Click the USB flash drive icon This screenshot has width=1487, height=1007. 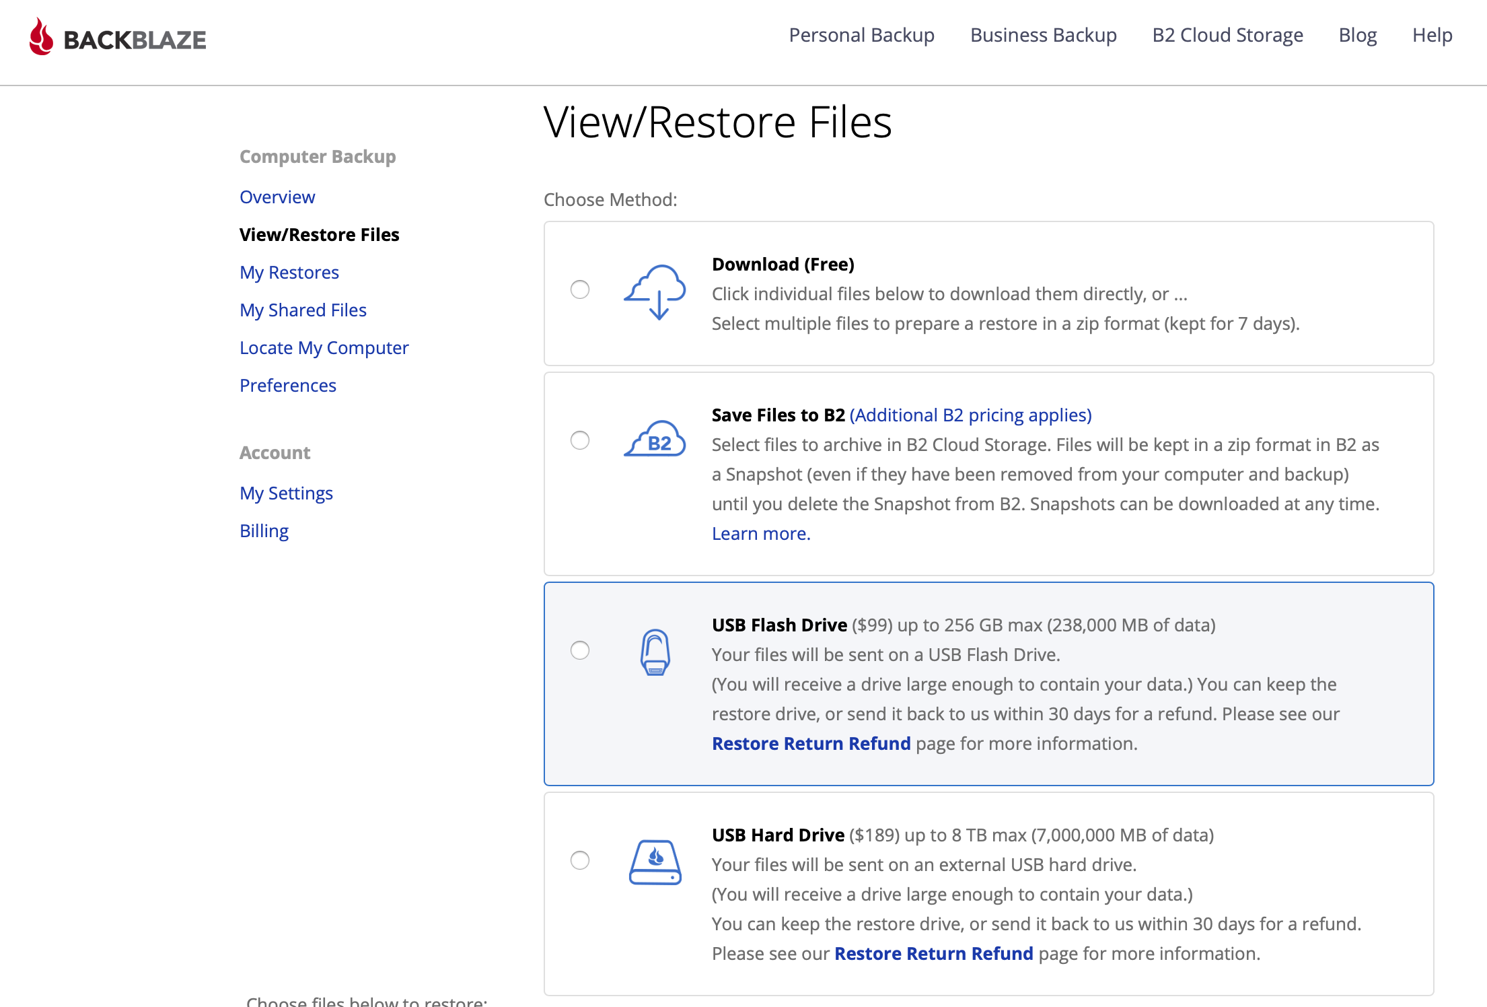[x=655, y=652]
